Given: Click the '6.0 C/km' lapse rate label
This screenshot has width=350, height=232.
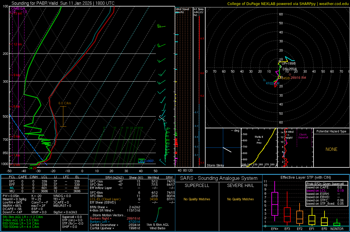Looking at the screenshot, I should coord(65,103).
